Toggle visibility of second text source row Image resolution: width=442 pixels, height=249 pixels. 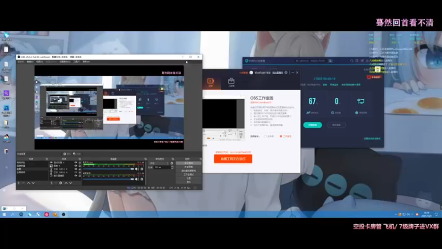76,172
